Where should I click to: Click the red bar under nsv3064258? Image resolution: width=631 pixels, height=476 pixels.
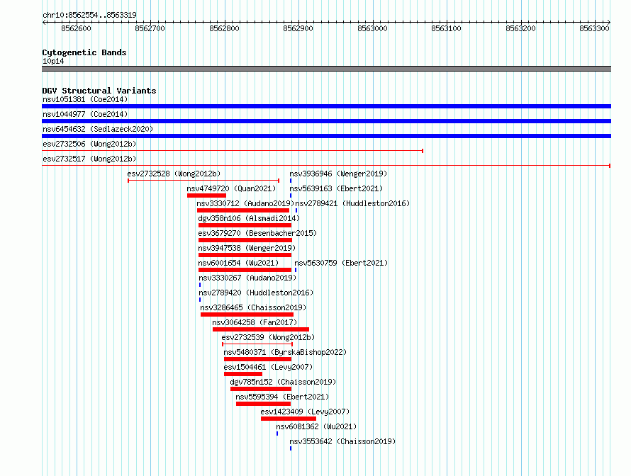(261, 329)
